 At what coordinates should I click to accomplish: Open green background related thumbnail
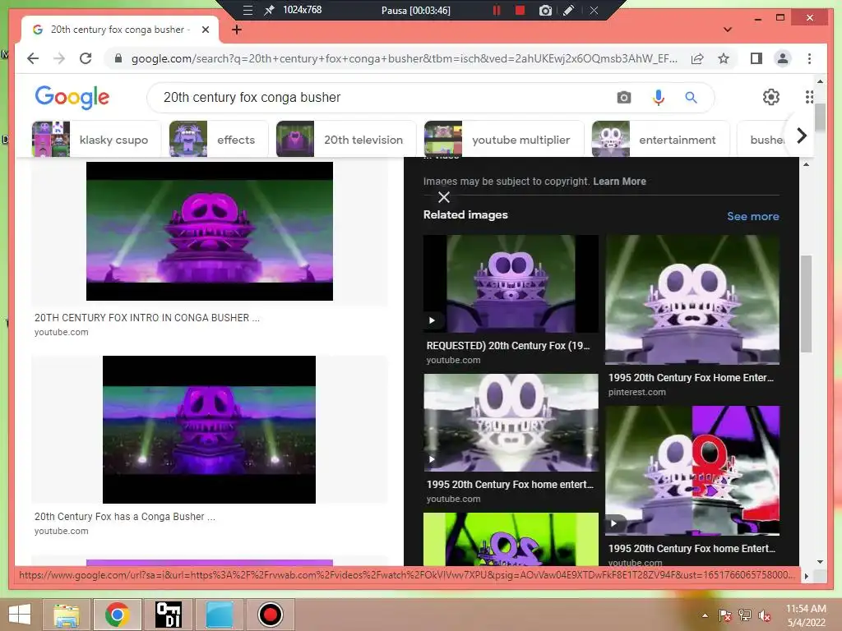[x=511, y=539]
